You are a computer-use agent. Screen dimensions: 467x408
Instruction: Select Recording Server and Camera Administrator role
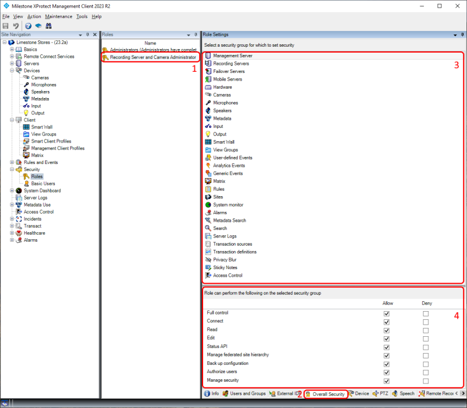click(150, 57)
